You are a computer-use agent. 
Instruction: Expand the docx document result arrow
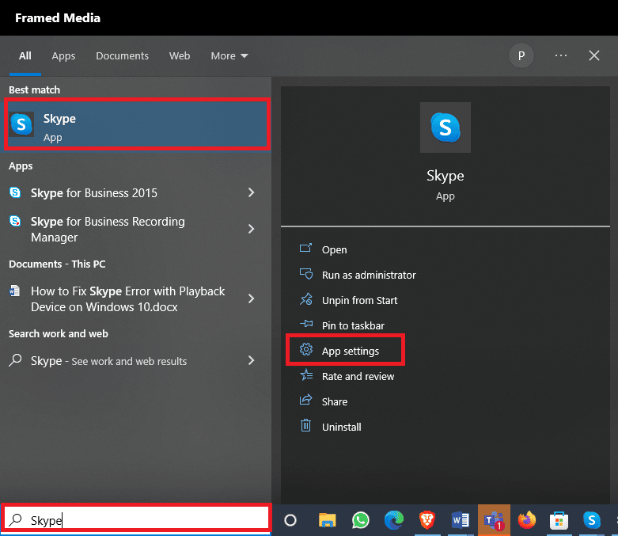point(251,298)
